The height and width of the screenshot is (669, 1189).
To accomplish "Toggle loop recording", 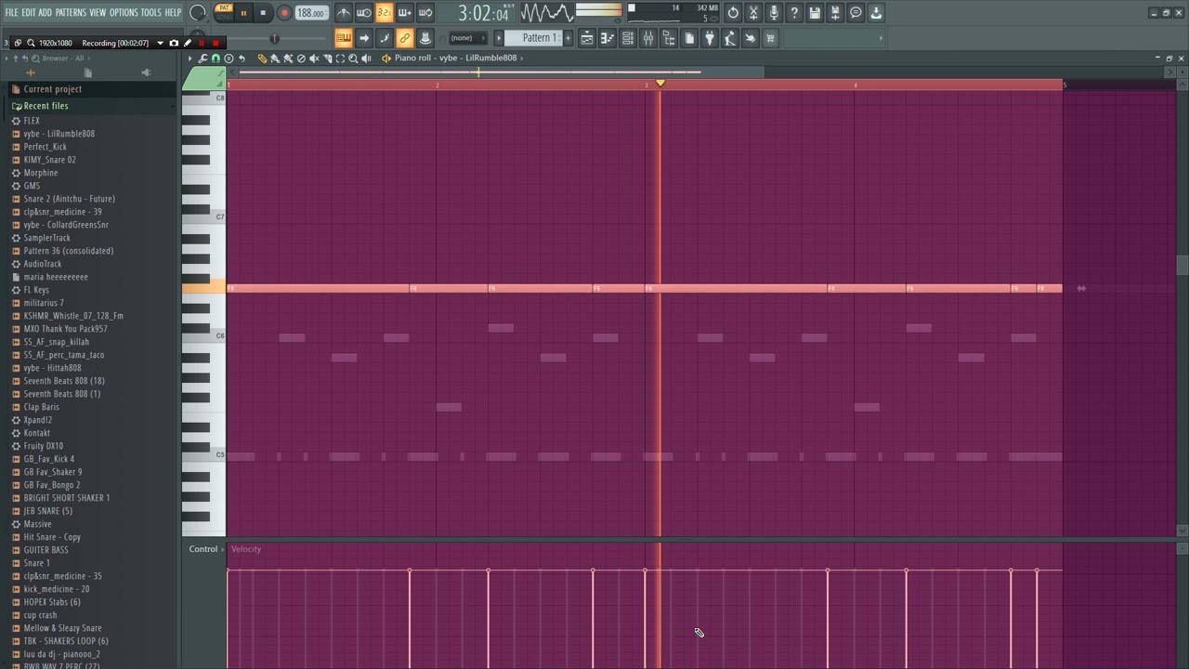I will pos(425,13).
